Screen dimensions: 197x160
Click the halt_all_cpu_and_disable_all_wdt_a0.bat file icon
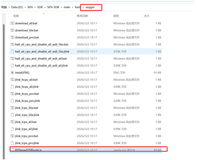tap(12, 59)
